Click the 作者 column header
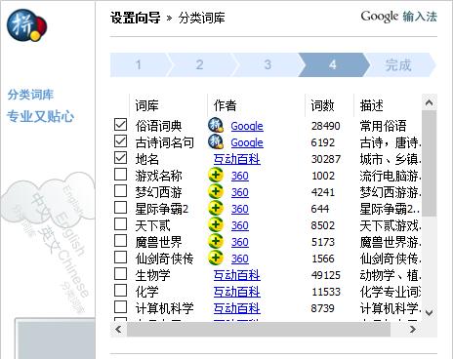Viewport: 453px width, 359px height. click(x=256, y=105)
